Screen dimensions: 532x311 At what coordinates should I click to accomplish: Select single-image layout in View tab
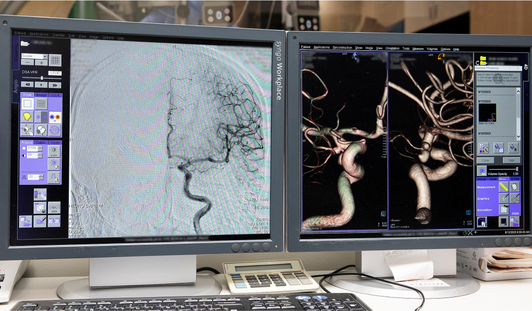click(27, 103)
